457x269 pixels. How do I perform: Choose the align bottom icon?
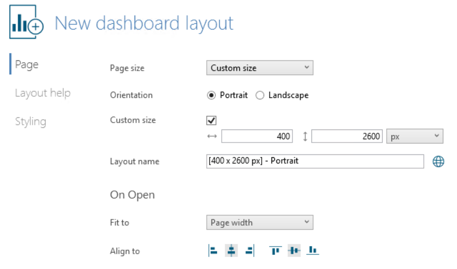point(312,250)
